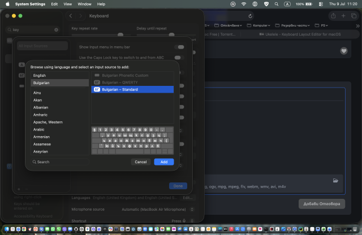Choose Assamese in the language list
Viewport: 362px width, 235px height.
click(x=59, y=145)
